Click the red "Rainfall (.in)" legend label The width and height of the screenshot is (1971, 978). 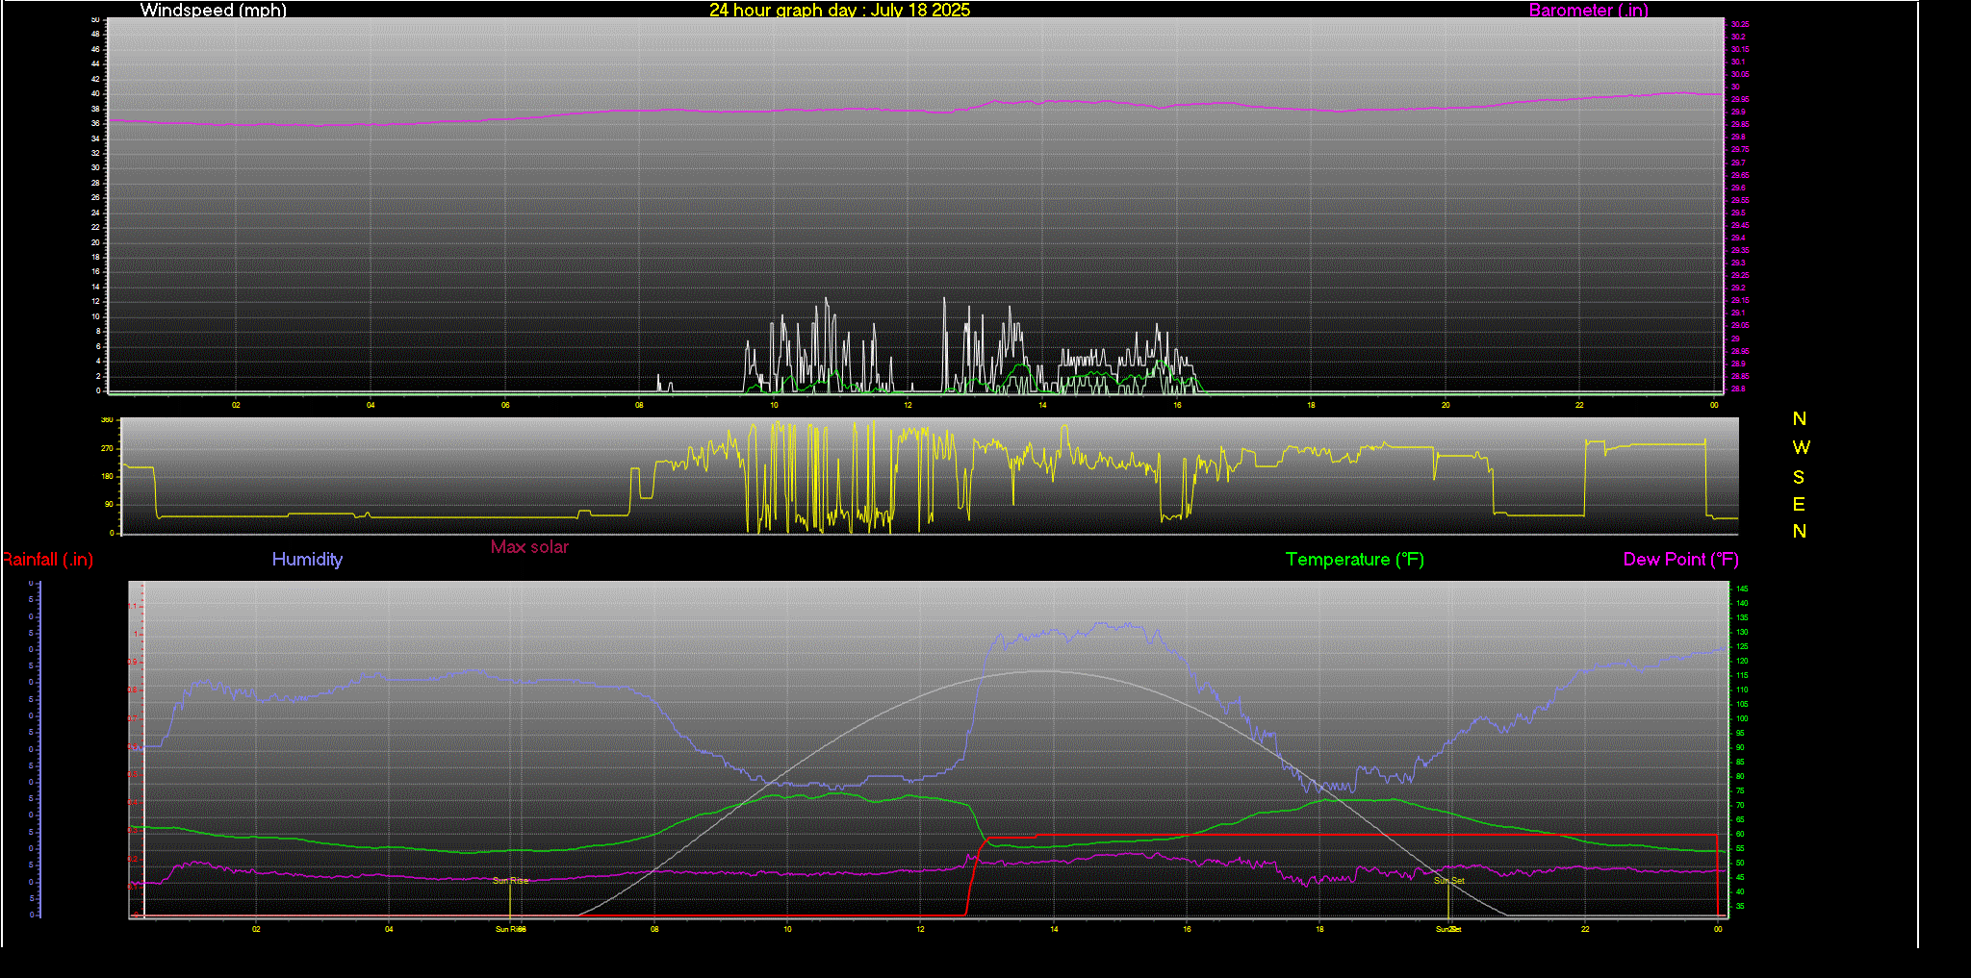47,559
